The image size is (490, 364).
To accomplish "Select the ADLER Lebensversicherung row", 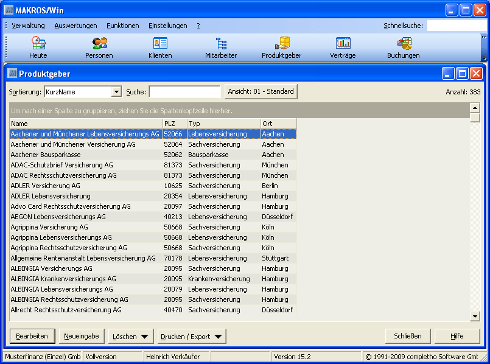I will coord(153,196).
